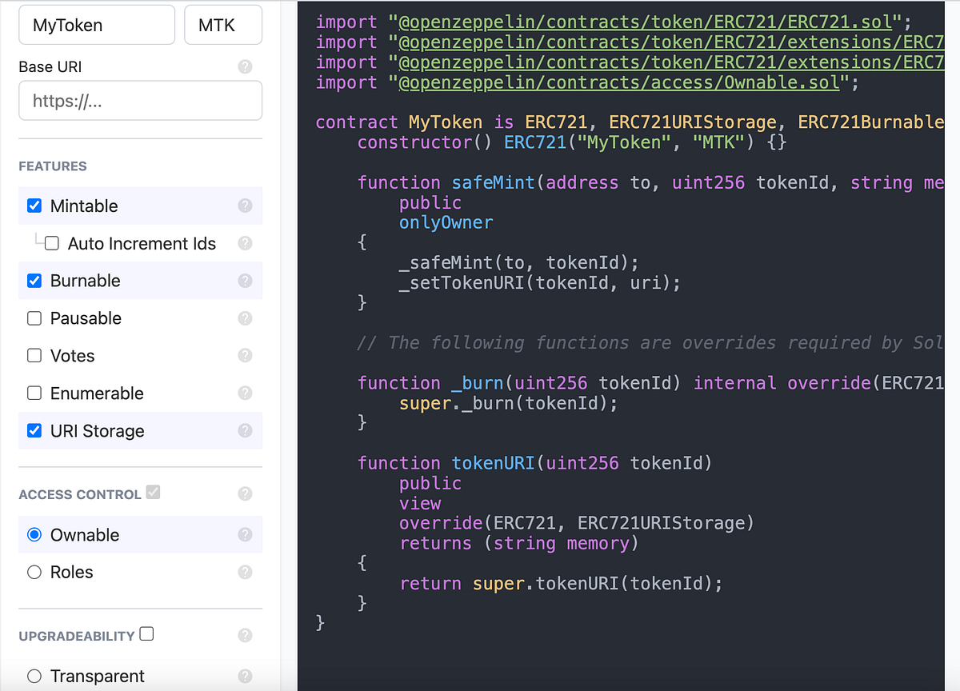Click the URI Storage help icon
The height and width of the screenshot is (691, 960).
click(x=245, y=430)
